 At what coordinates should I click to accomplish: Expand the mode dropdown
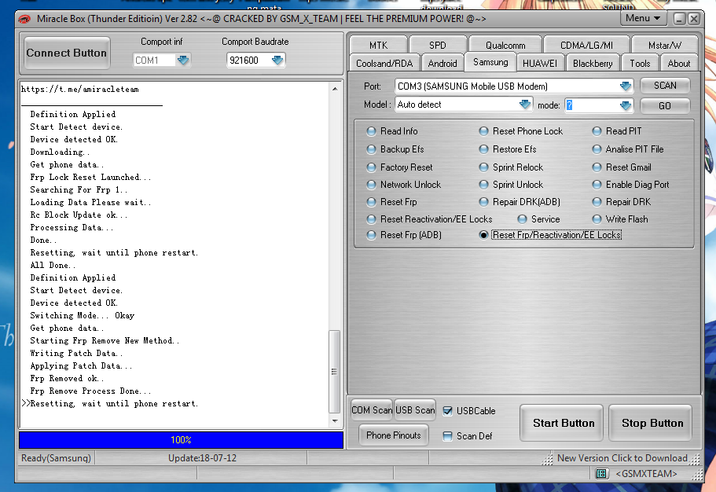(626, 106)
